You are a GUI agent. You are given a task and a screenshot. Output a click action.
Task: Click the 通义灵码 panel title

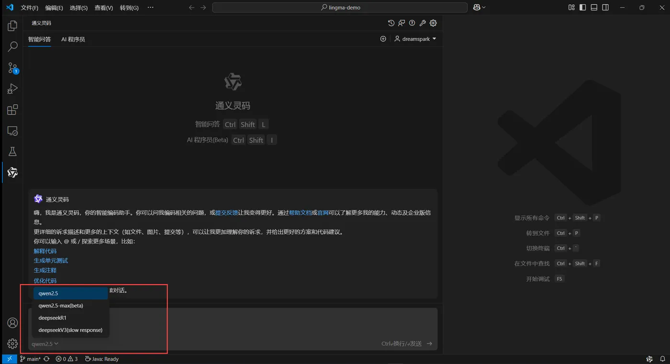click(x=41, y=23)
